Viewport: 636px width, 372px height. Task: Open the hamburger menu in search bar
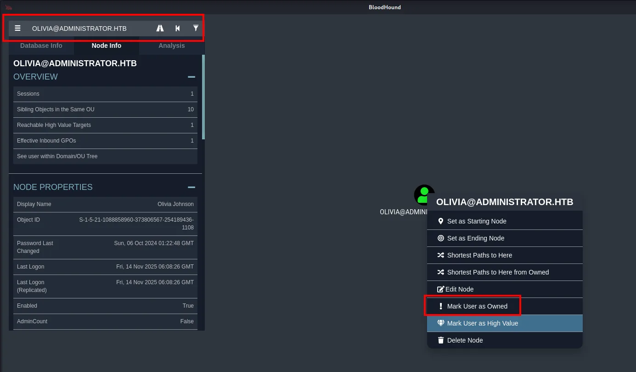[17, 29]
